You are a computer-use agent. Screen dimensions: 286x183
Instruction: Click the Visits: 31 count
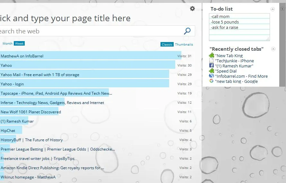pyautogui.click(x=184, y=56)
